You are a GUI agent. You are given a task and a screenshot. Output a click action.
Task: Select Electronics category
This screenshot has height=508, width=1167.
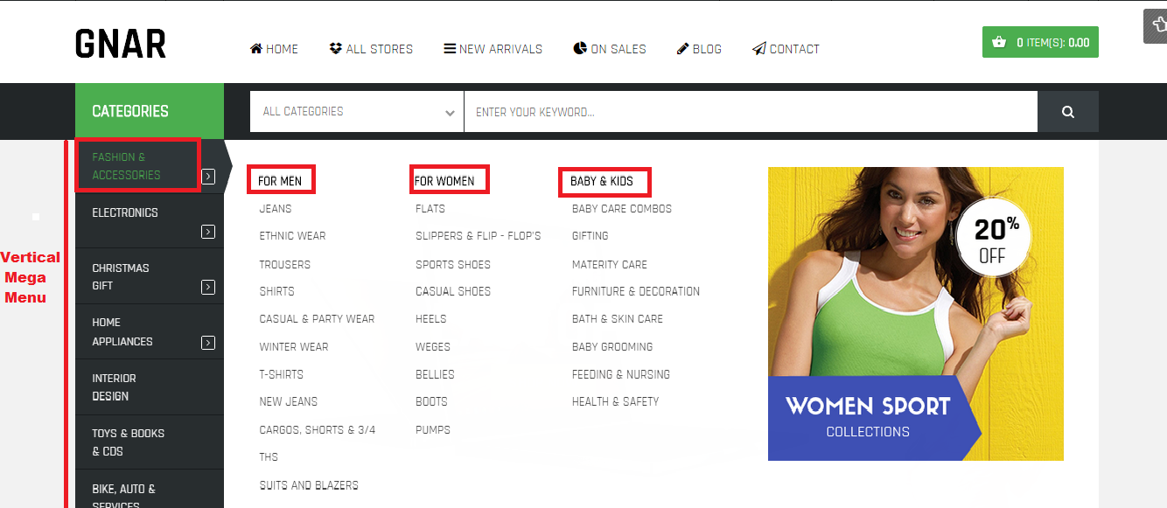125,212
